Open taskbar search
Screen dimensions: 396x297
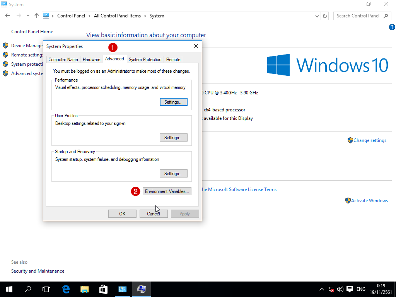tap(28, 289)
